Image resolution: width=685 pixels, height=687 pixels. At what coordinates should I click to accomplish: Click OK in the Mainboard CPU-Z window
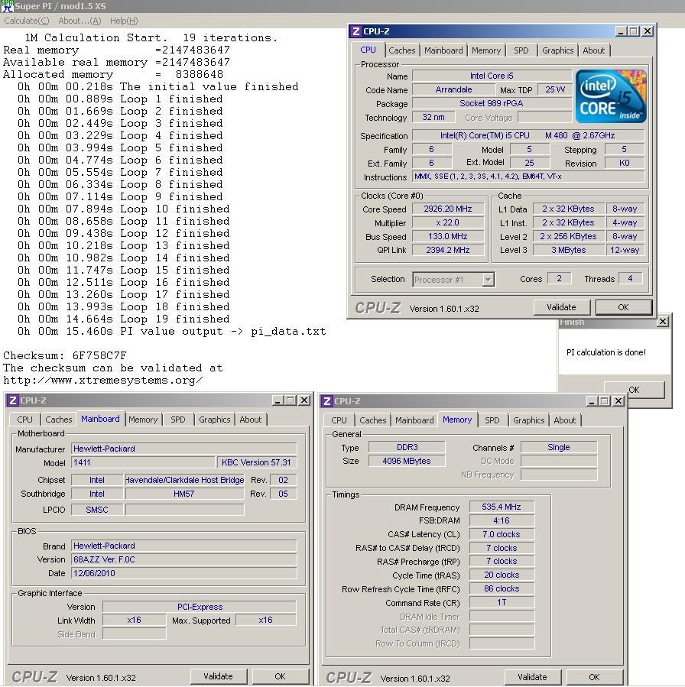[280, 676]
